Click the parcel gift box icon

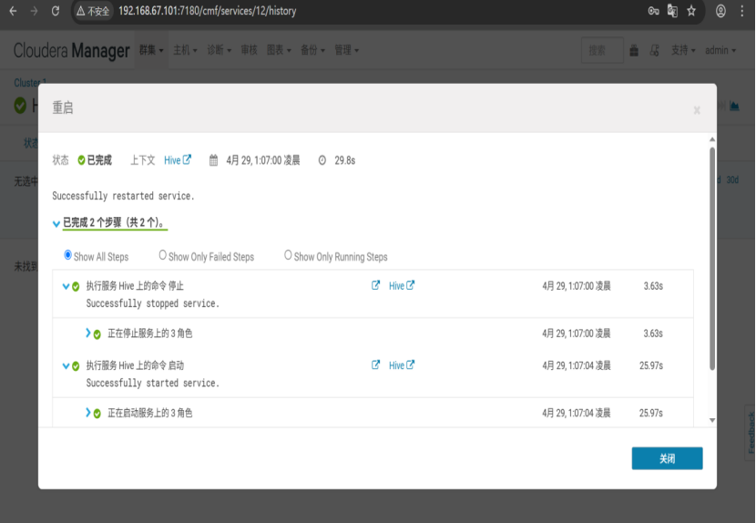(x=634, y=50)
